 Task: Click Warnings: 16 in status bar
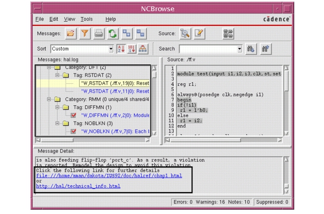(210, 202)
